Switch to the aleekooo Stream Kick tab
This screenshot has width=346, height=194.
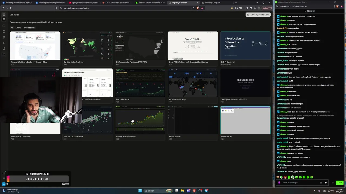click(150, 3)
